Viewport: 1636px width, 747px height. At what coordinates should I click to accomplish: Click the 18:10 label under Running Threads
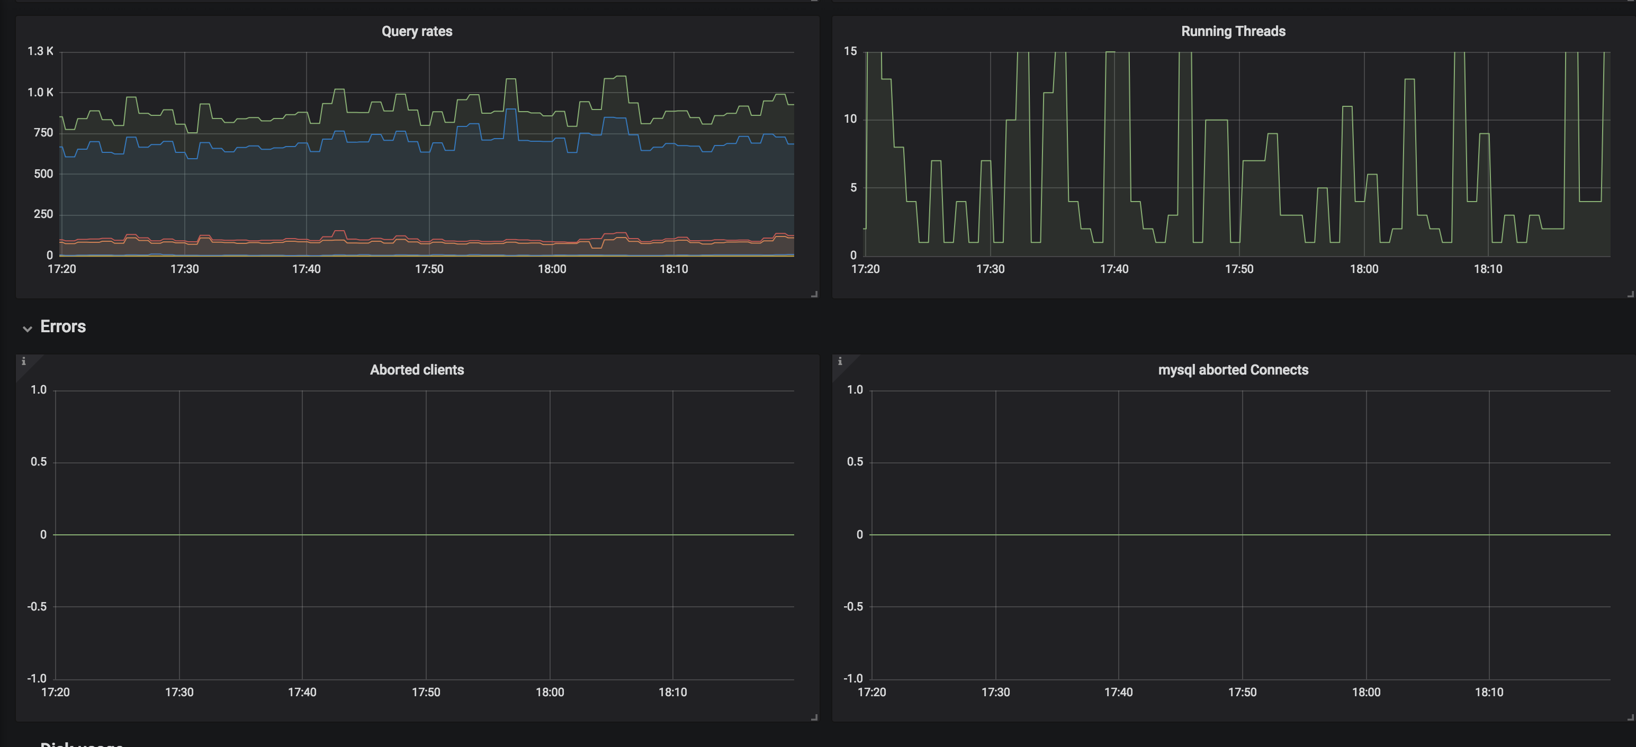click(1487, 269)
